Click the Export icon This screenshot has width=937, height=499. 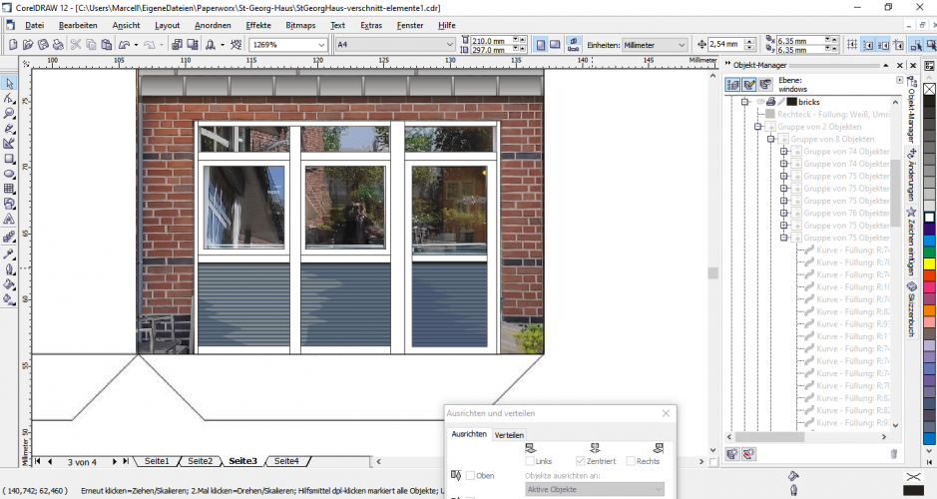[x=193, y=45]
